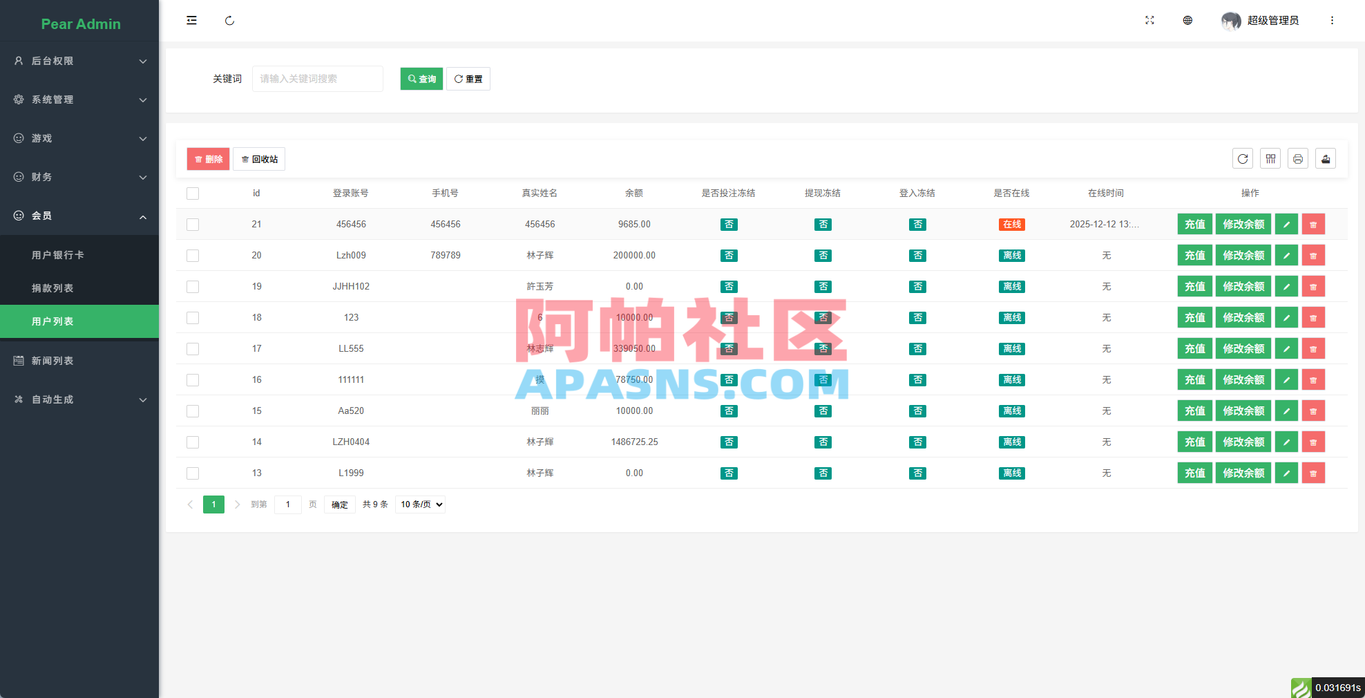Click the pencil edit icon for user 456456
Viewport: 1365px width, 698px height.
pyautogui.click(x=1286, y=225)
